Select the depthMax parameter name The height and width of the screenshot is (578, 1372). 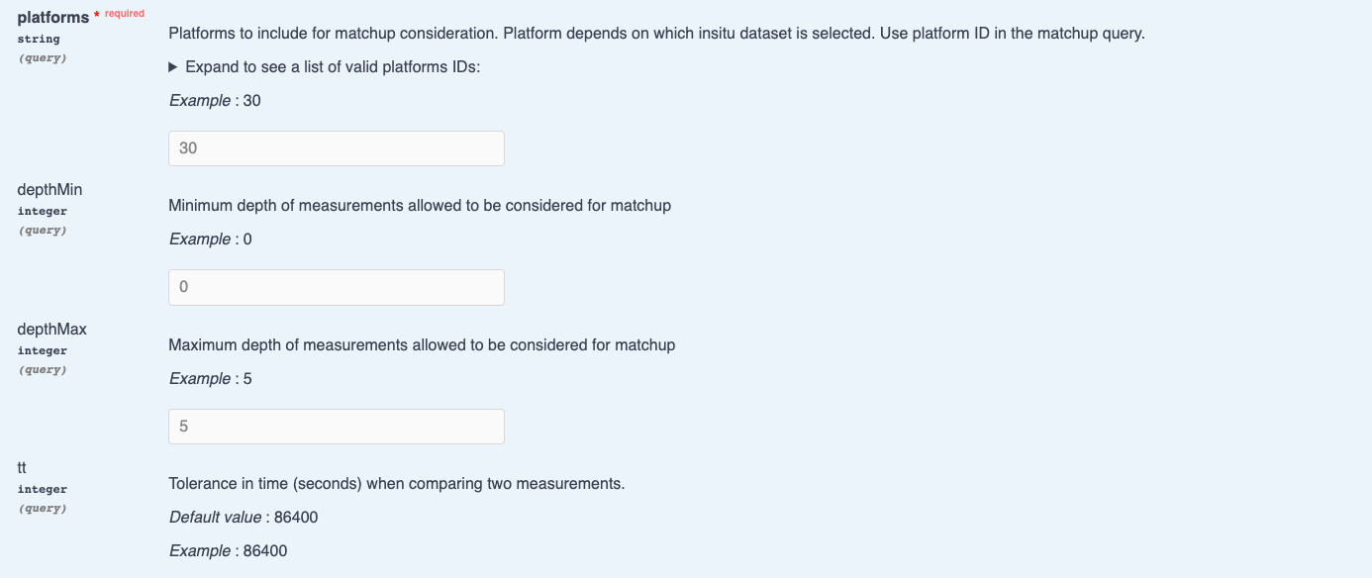(x=52, y=329)
